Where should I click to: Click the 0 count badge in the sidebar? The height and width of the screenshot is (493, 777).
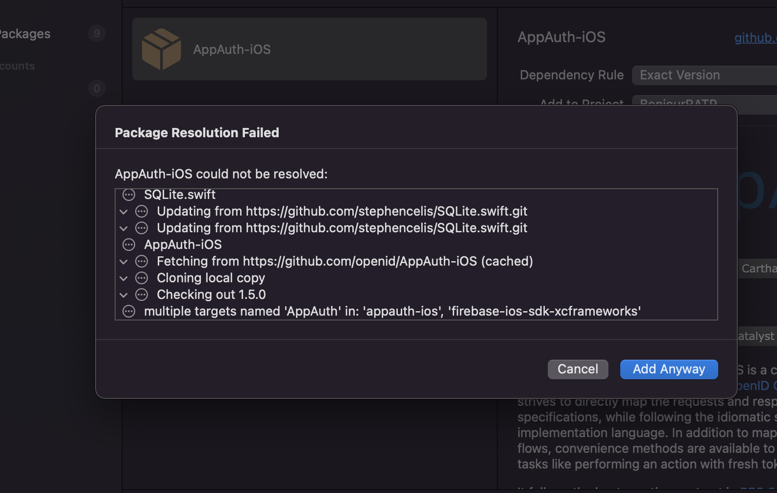97,88
